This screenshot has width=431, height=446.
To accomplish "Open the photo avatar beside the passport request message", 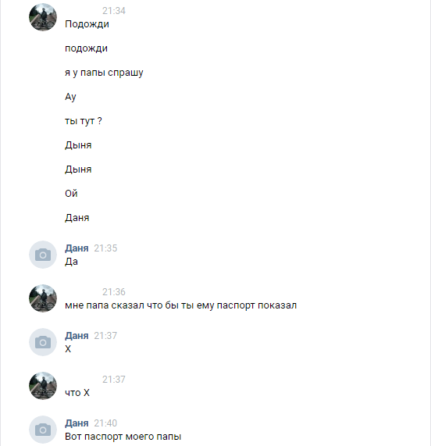I will pos(43,298).
